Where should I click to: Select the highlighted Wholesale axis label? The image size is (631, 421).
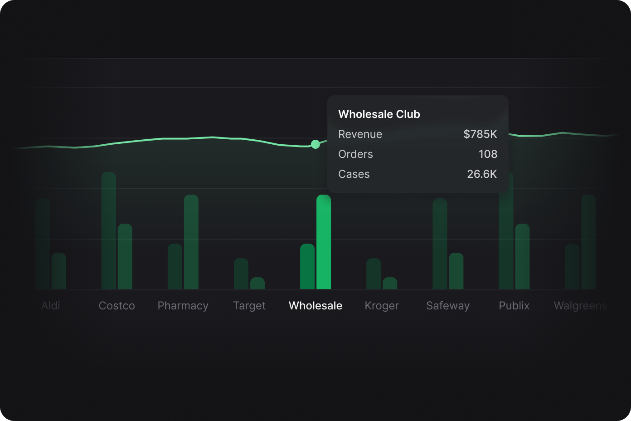tap(315, 306)
